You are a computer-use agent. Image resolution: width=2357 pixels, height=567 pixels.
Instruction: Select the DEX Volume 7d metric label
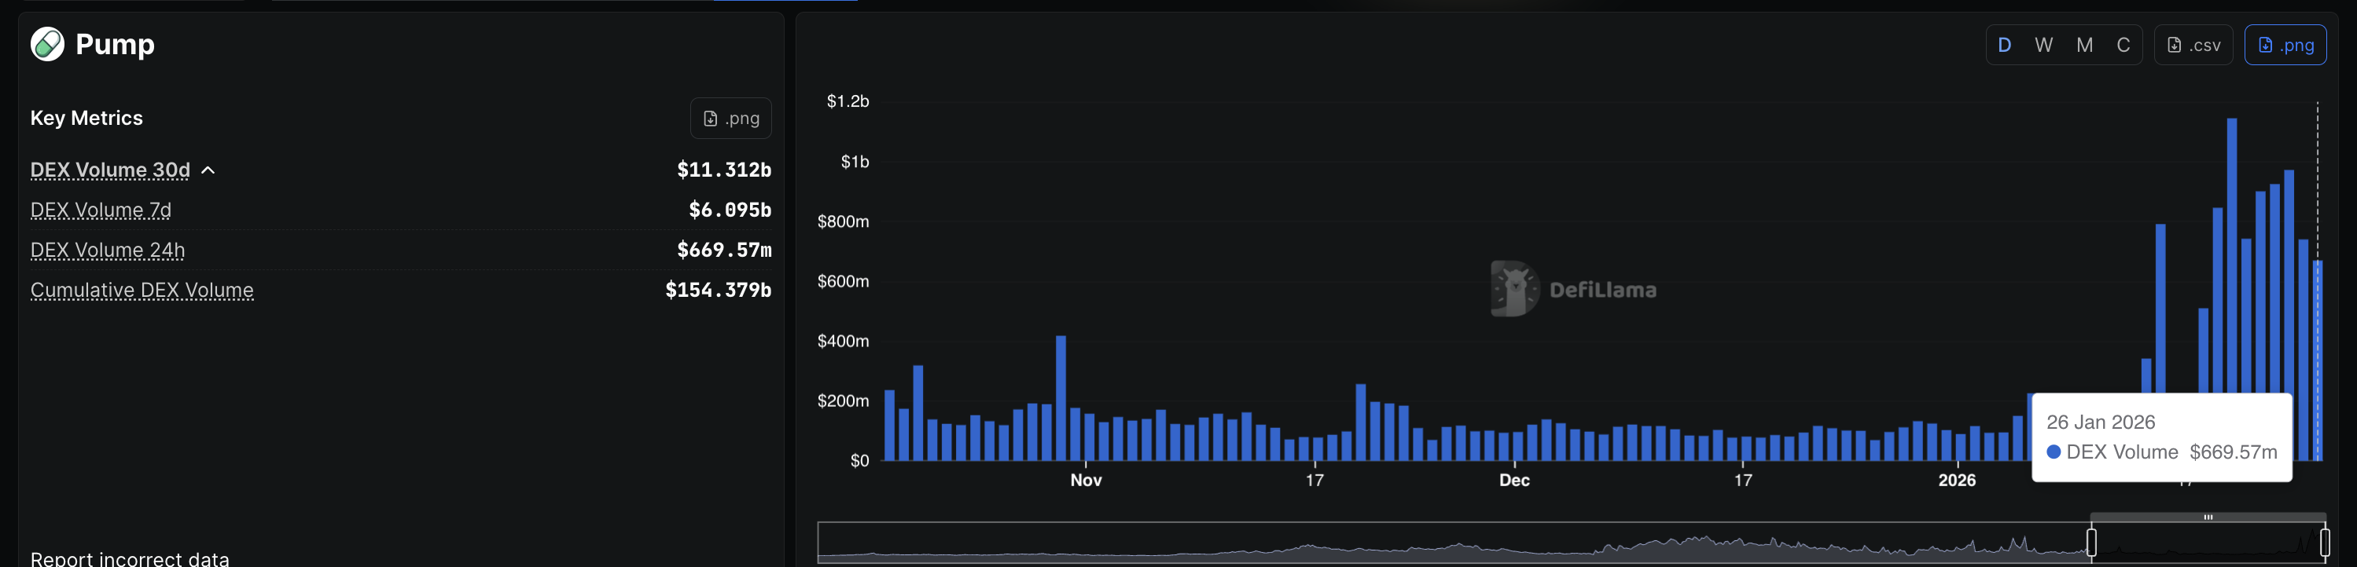click(101, 210)
